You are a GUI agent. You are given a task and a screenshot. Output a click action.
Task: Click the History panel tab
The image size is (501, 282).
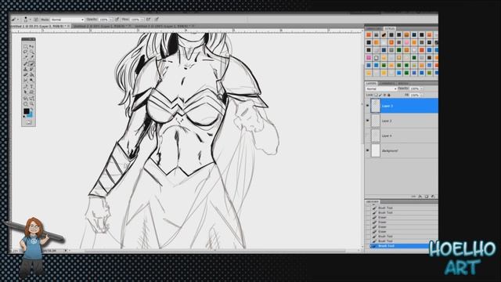tap(373, 202)
